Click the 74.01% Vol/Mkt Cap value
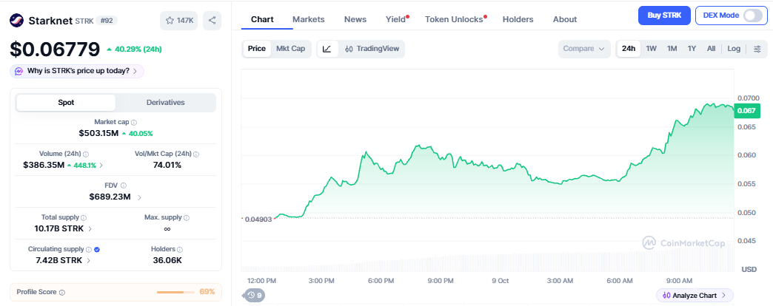The width and height of the screenshot is (773, 306). 167,166
